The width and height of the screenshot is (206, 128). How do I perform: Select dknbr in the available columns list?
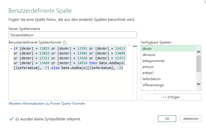(x=168, y=49)
